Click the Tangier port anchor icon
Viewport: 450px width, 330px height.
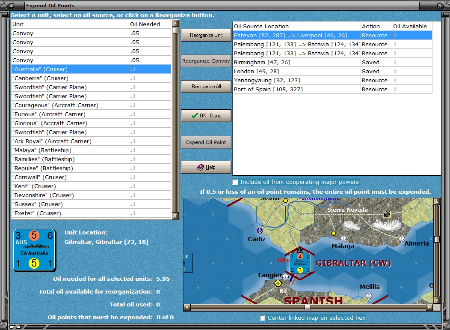(x=285, y=277)
